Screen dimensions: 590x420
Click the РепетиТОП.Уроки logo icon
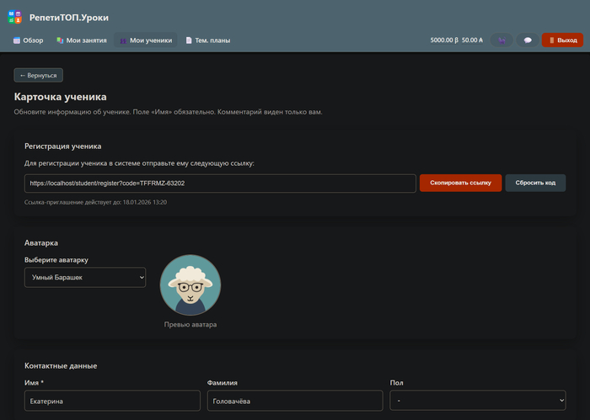14,17
